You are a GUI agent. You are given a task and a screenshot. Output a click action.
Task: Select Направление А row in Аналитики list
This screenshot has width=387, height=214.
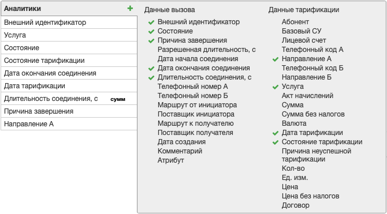tap(69, 124)
